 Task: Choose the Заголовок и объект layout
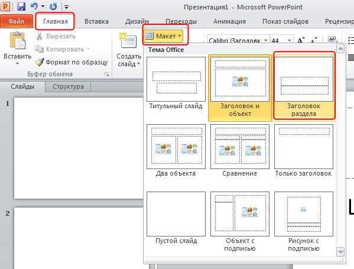tap(240, 87)
